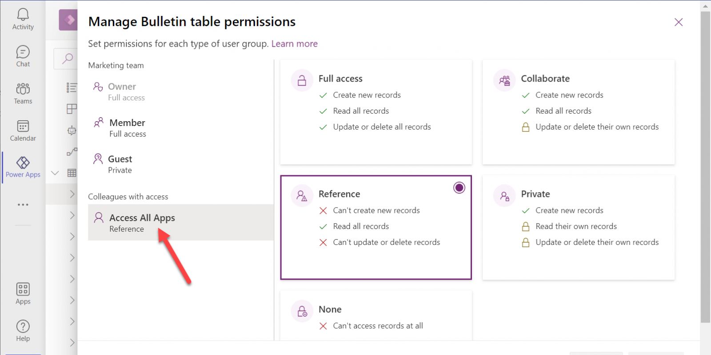
Task: Open Chat in the Teams sidebar
Action: (23, 56)
